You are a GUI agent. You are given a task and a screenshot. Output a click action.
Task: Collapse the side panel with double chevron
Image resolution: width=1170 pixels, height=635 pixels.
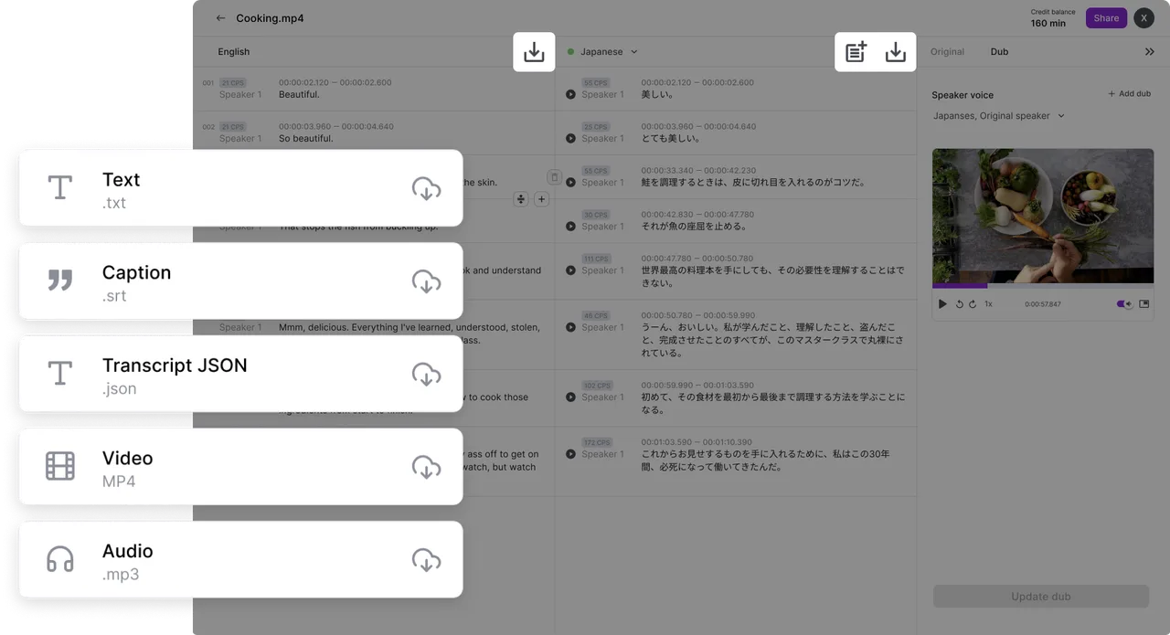[x=1150, y=52]
